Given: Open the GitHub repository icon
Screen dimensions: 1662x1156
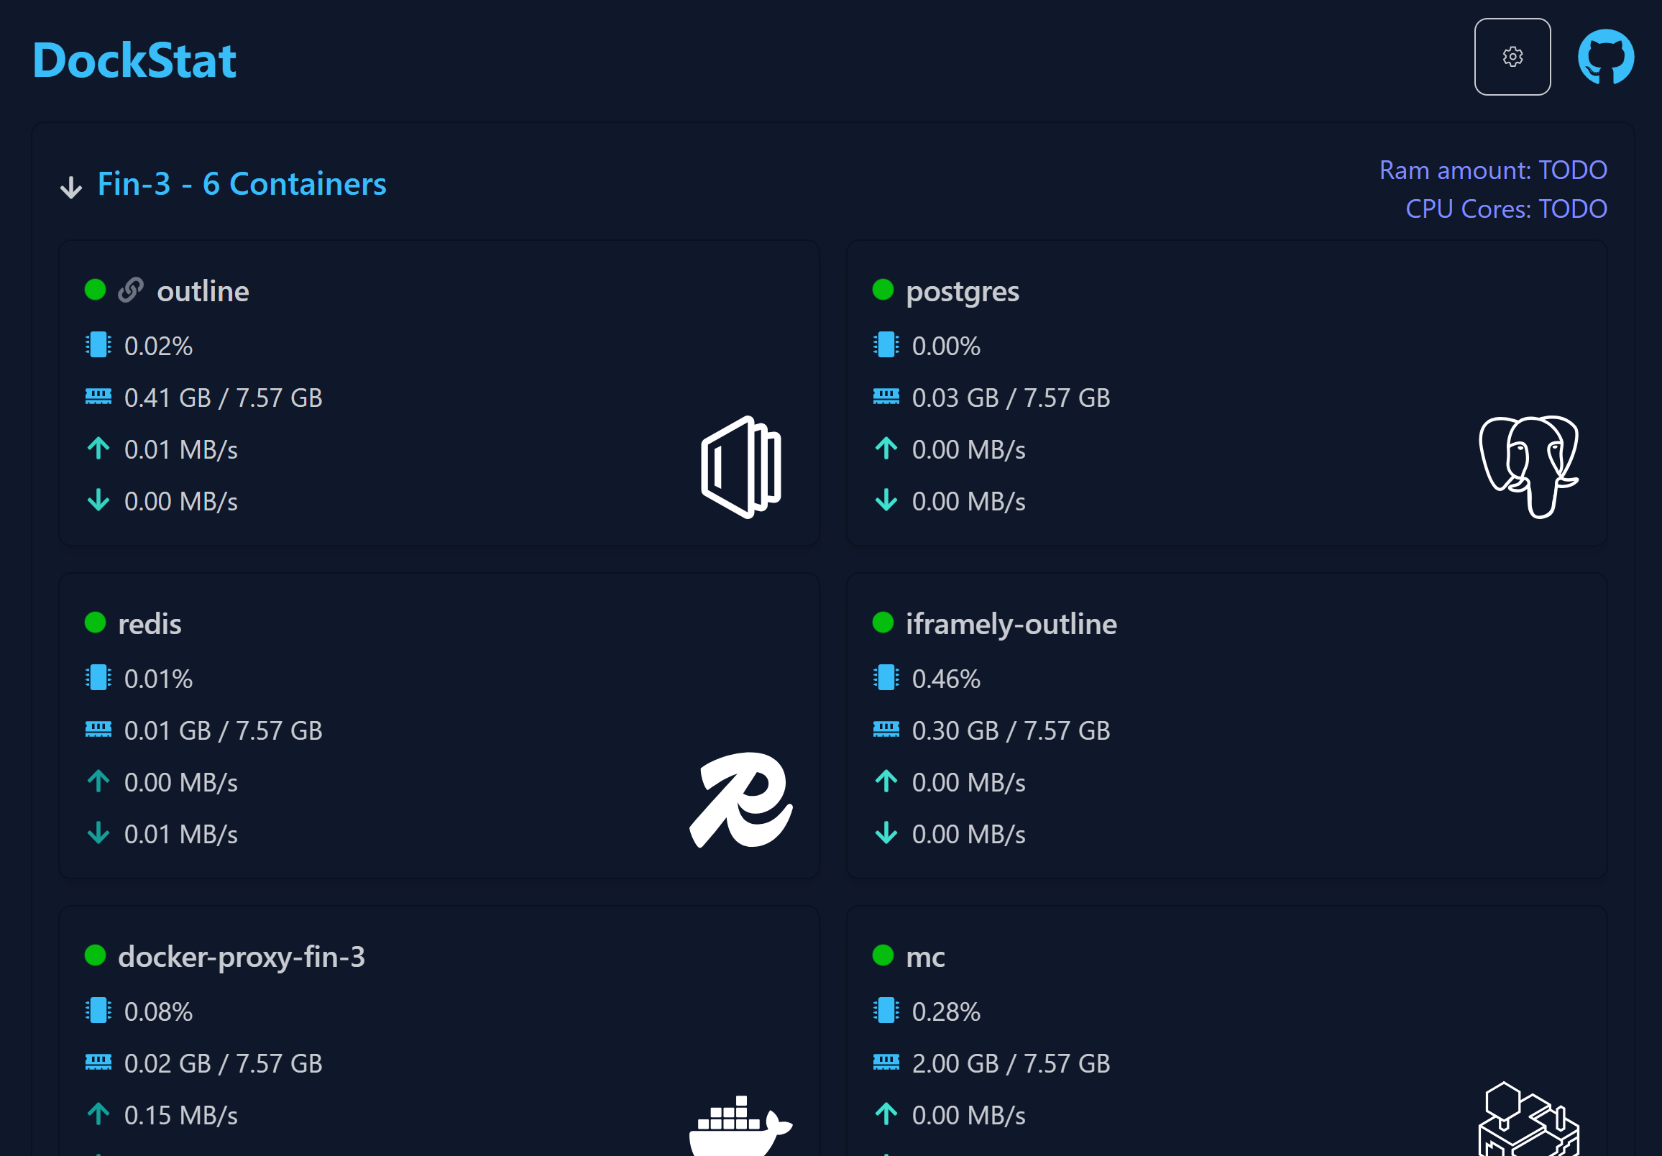Looking at the screenshot, I should coord(1605,57).
